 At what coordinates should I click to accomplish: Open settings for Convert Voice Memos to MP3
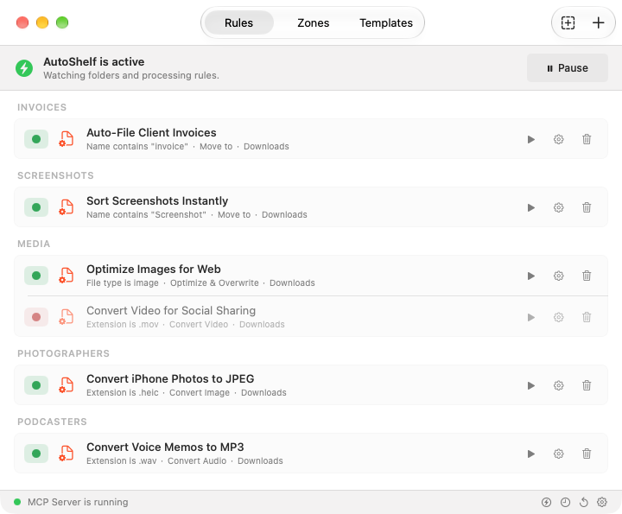pyautogui.click(x=559, y=454)
